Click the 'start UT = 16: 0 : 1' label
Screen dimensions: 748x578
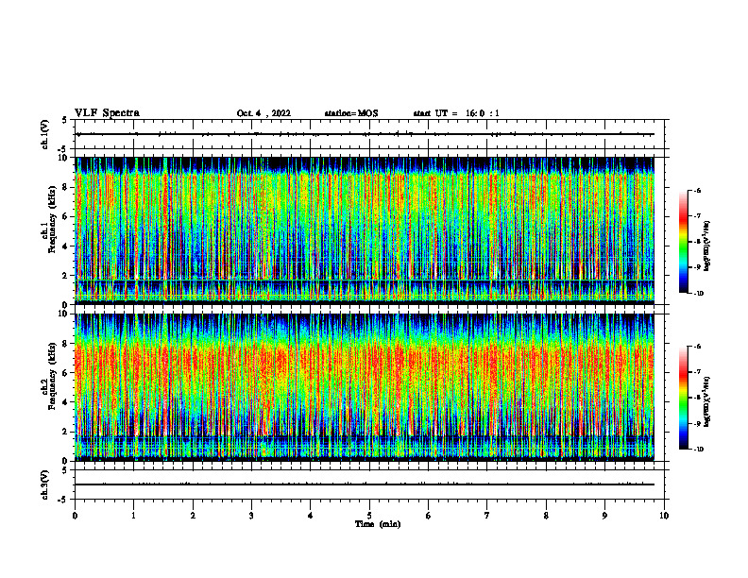pos(456,113)
